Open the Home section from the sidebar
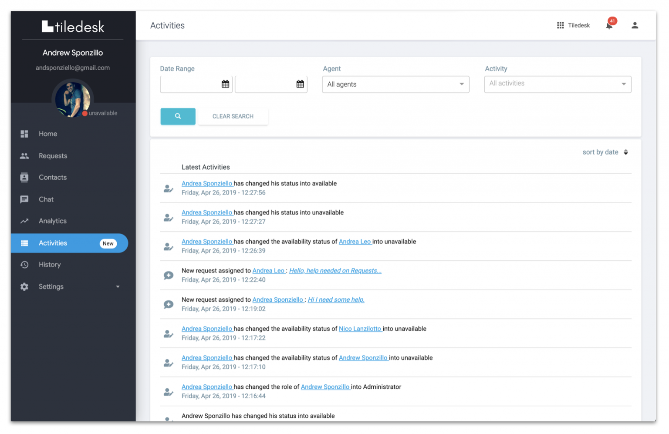The width and height of the screenshot is (669, 434). [x=47, y=134]
